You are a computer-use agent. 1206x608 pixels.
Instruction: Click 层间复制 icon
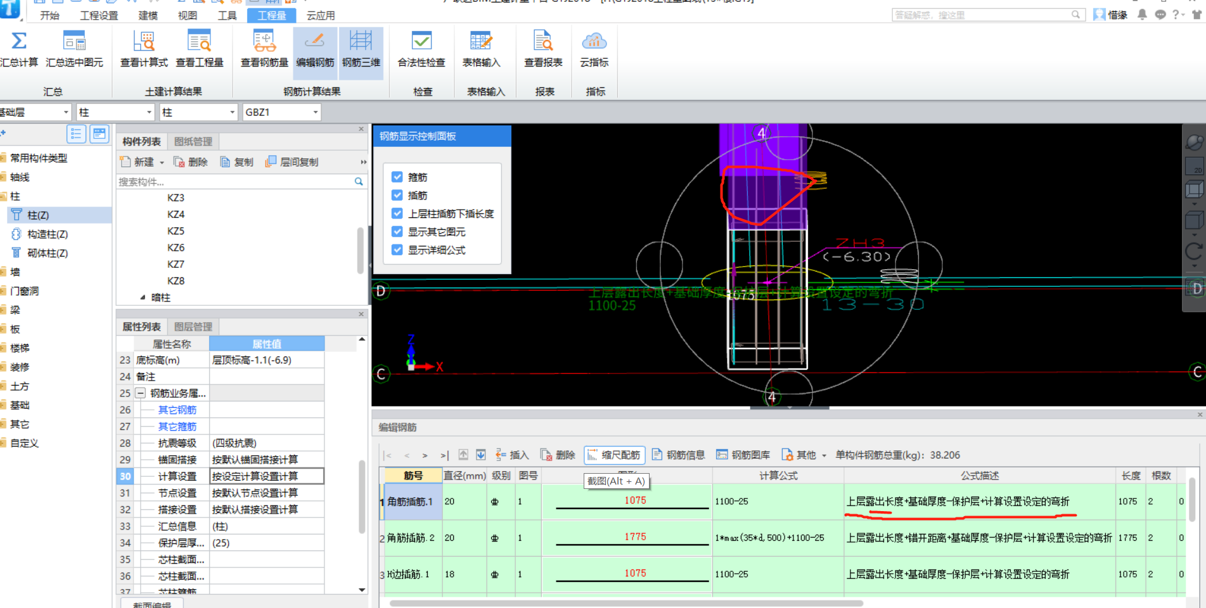(271, 162)
